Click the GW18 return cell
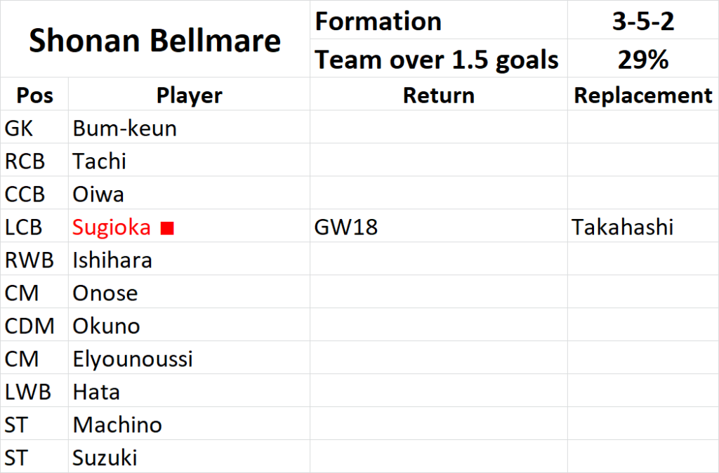This screenshot has height=473, width=719. [x=439, y=226]
